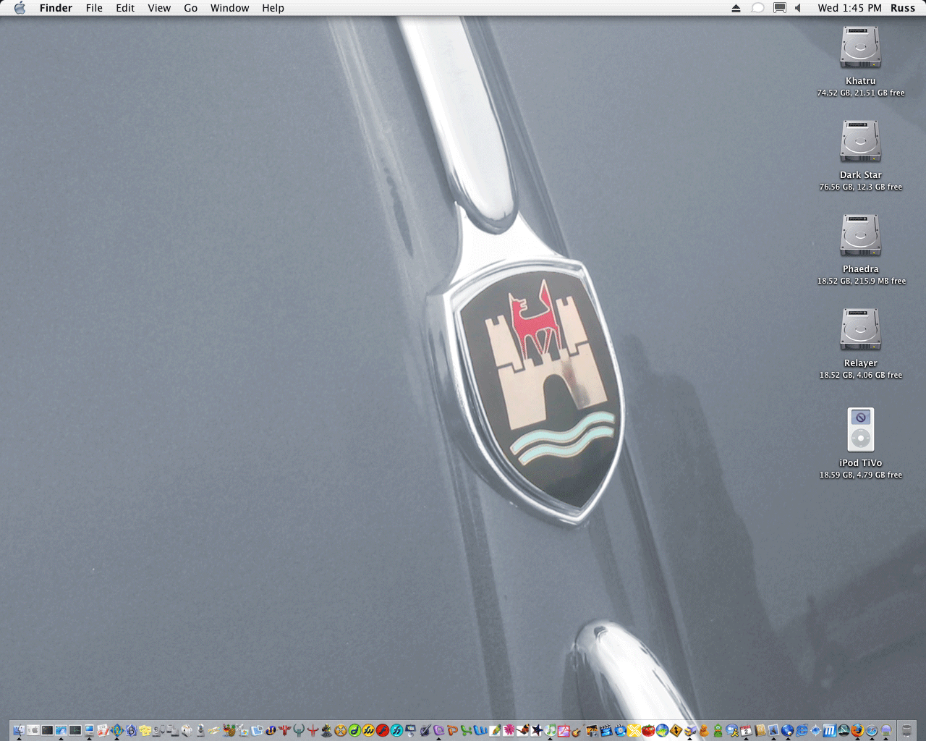Launch iDVD from the Dock
This screenshot has height=741, width=926.
coord(619,730)
